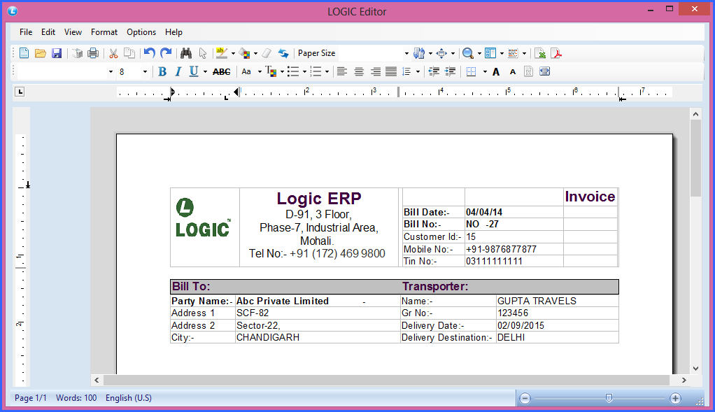Align text right
Image resolution: width=715 pixels, height=412 pixels.
tap(375, 71)
